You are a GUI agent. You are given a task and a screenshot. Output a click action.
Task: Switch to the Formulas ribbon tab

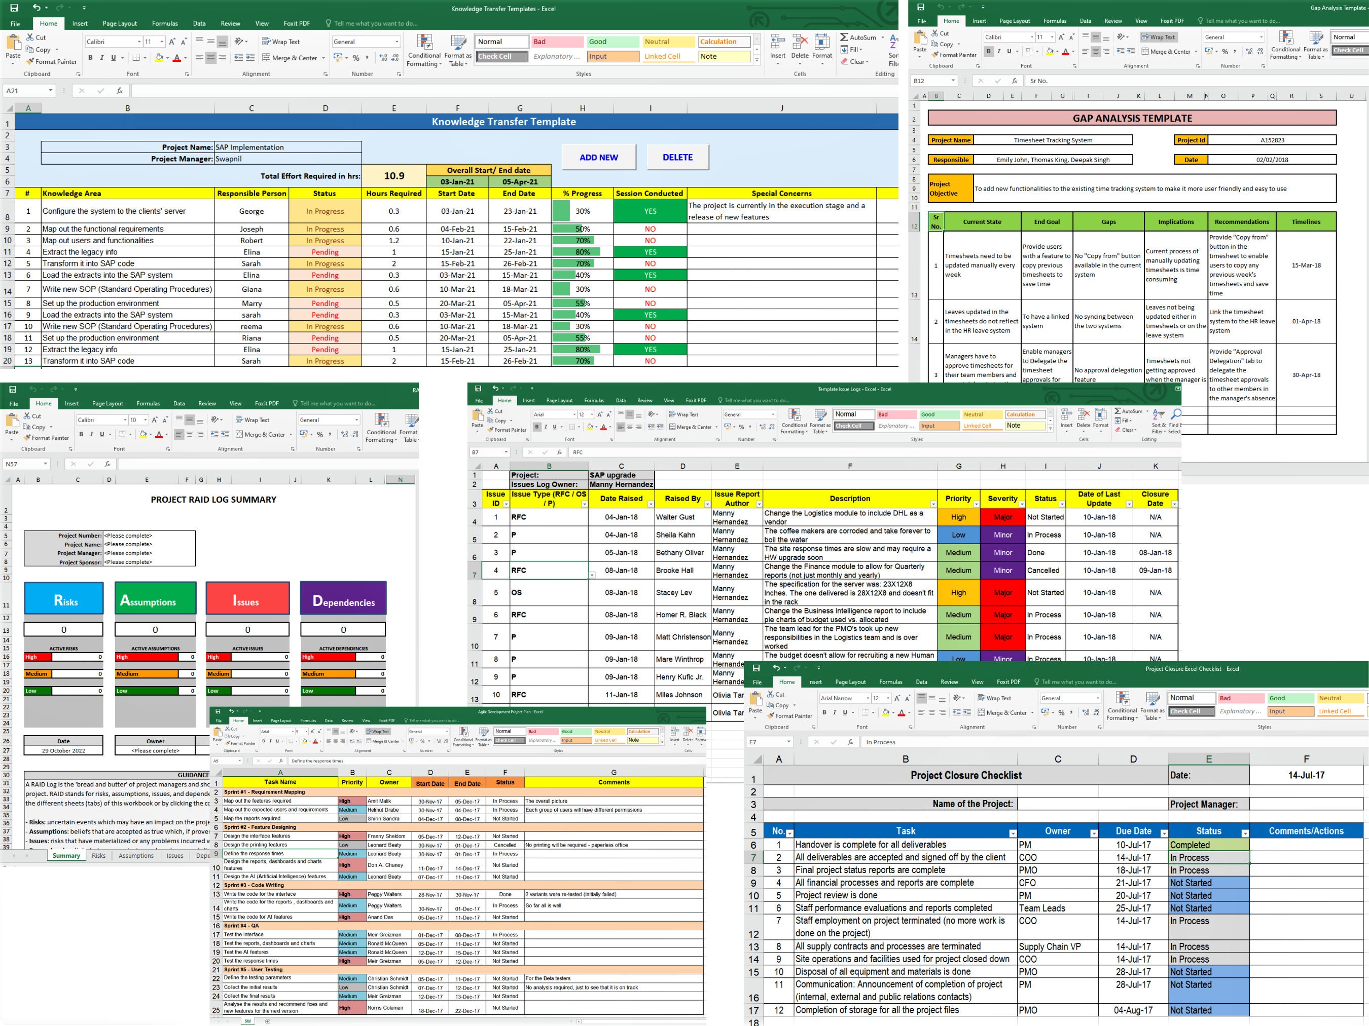click(165, 23)
